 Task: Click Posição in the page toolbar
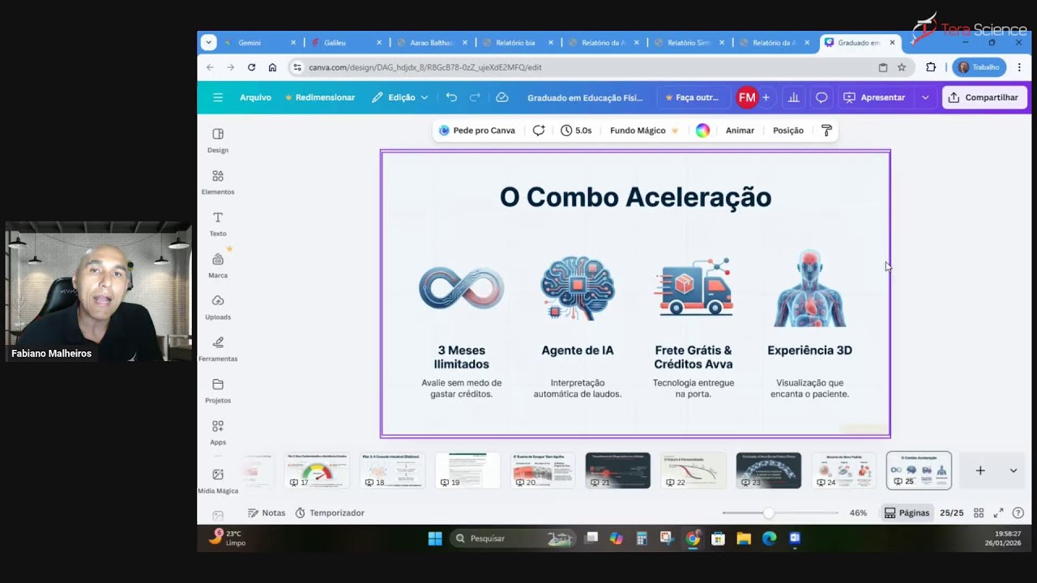pos(788,130)
